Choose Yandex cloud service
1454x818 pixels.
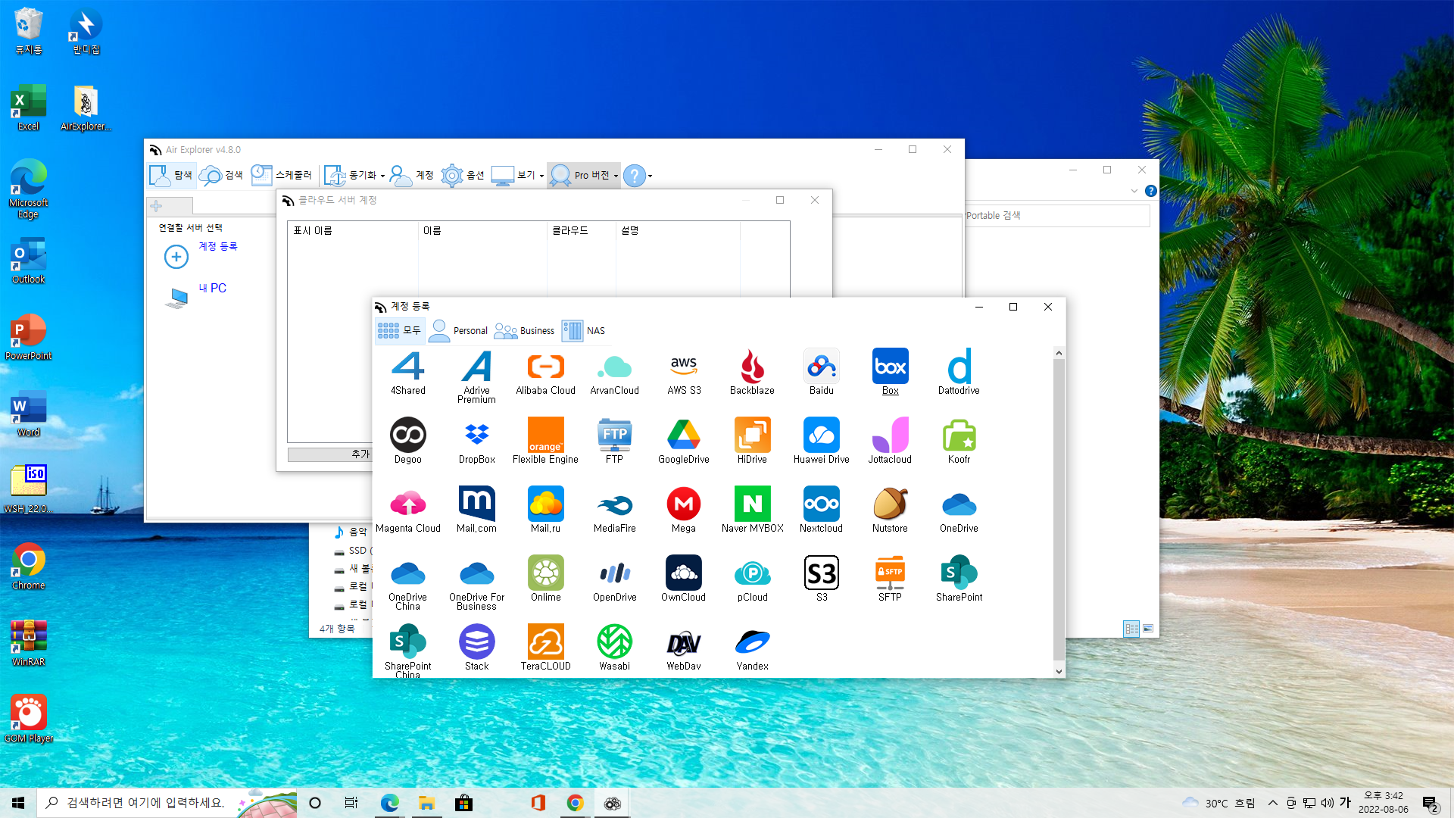coord(752,648)
